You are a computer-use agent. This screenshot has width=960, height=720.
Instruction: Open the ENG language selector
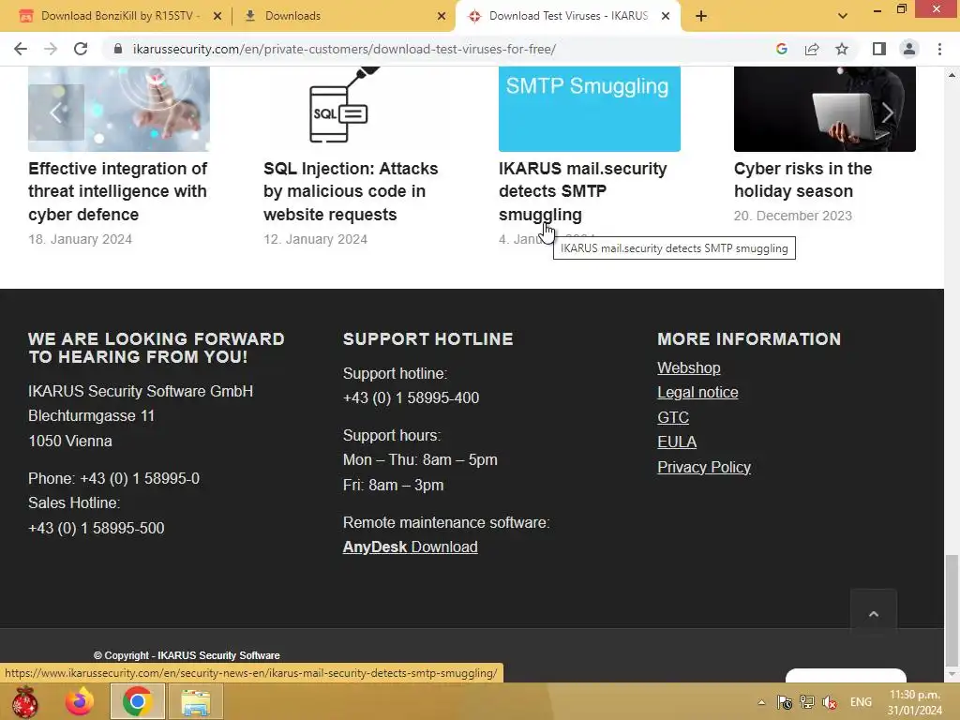[x=861, y=702]
